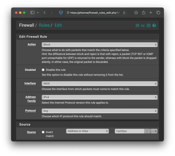175x156 pixels.
Task: Click the Source section heading
Action: (25, 124)
